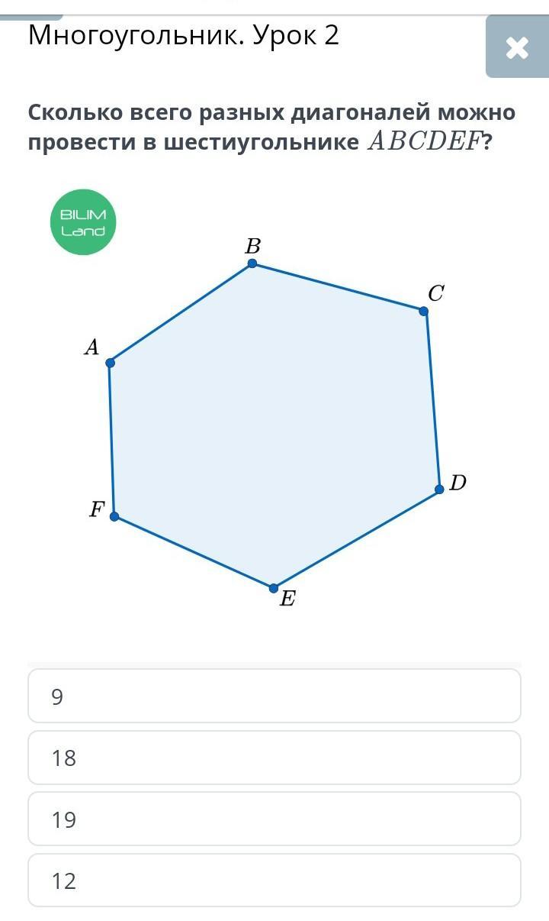Pick answer option 19
549x921 pixels.
(x=274, y=819)
